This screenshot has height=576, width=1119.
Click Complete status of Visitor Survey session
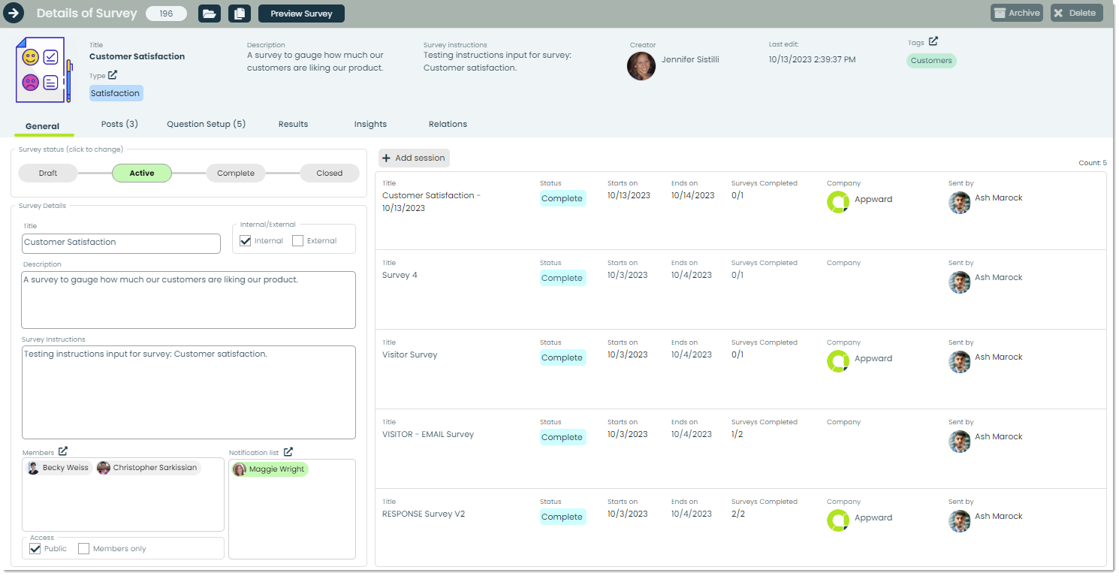click(563, 357)
